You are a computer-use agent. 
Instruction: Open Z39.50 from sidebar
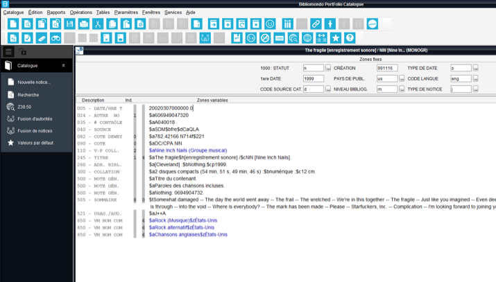[x=24, y=107]
